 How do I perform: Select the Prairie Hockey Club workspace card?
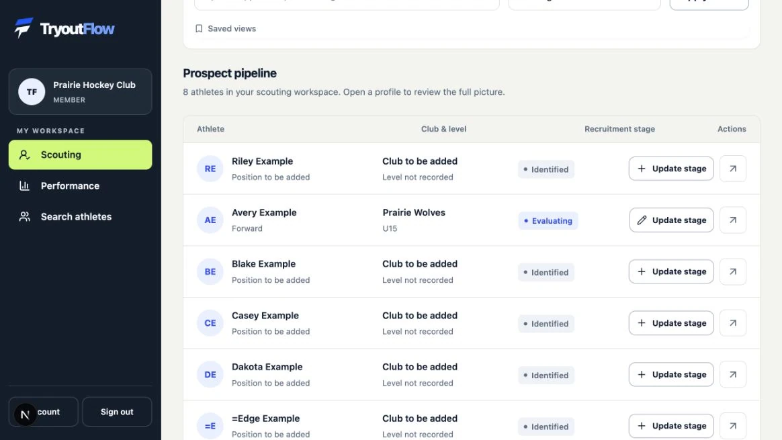tap(81, 92)
